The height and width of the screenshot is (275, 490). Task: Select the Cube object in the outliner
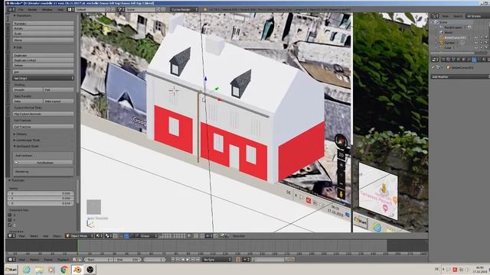[448, 47]
